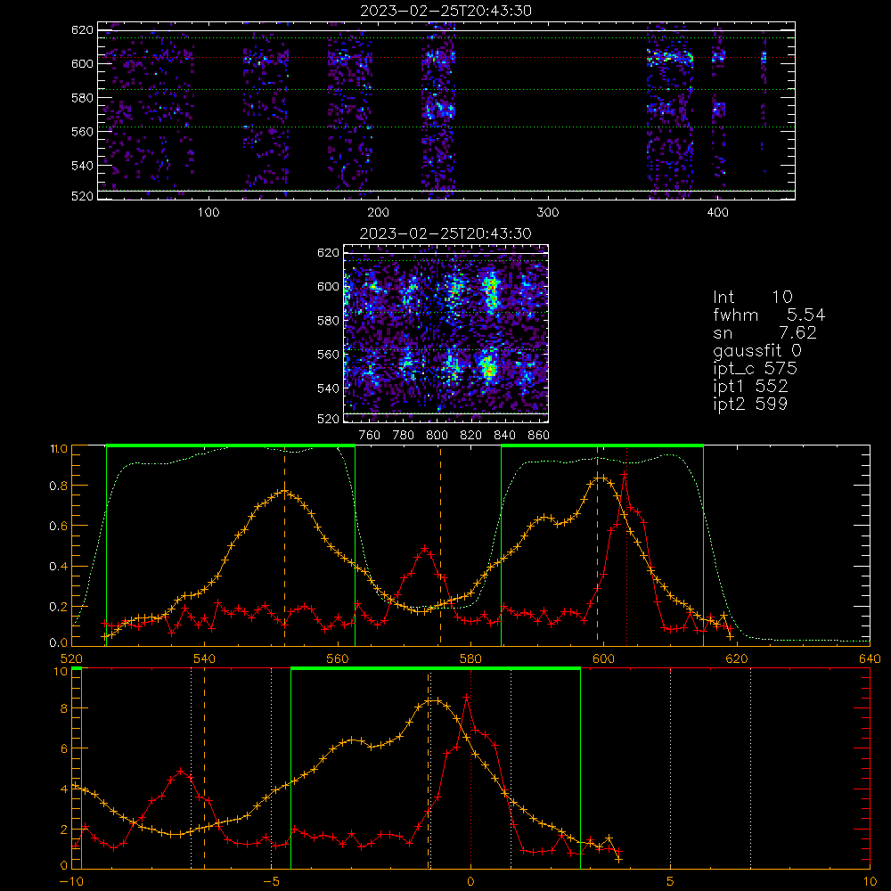Click the timestamp title above the small zoomed image
Image resolution: width=891 pixels, height=891 pixels.
click(445, 233)
